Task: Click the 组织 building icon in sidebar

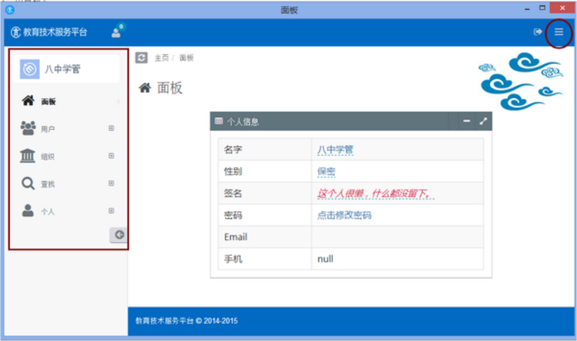Action: (x=28, y=156)
